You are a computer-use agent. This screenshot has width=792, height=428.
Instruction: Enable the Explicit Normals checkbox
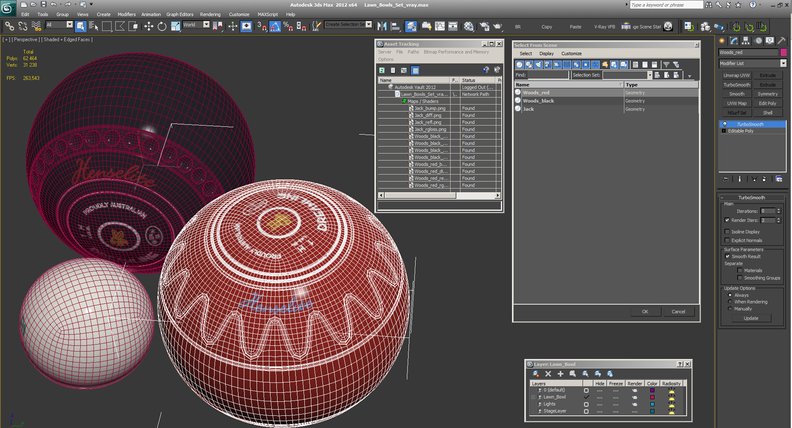pos(727,240)
